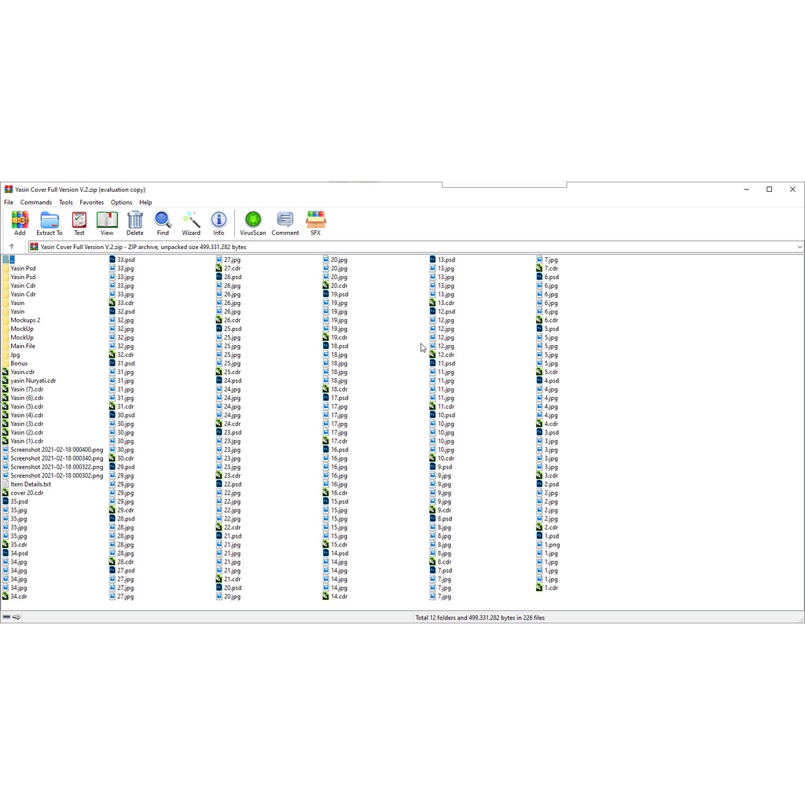Open the File menu
805x805 pixels.
(x=9, y=202)
